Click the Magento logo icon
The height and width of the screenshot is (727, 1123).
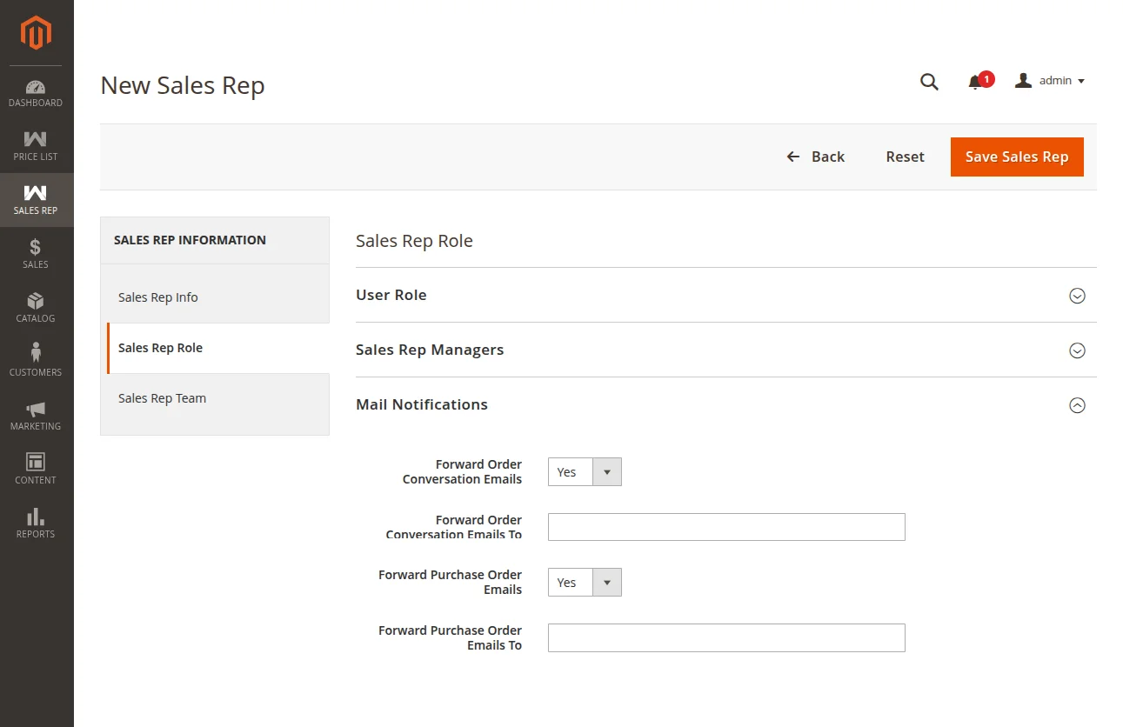click(36, 33)
